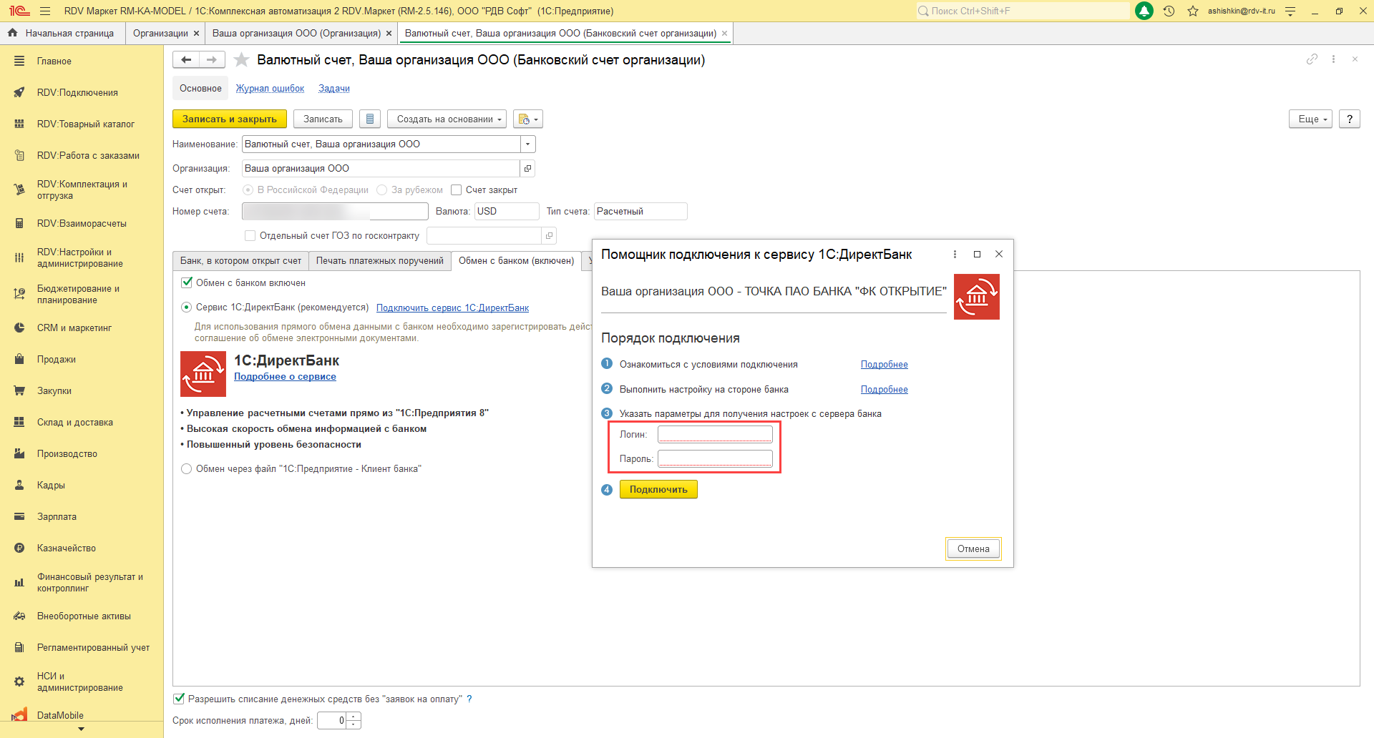Toggle 'Обмен с банком включен' checkbox

tap(187, 283)
